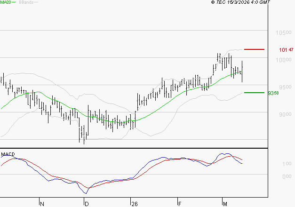Select the red resistance level marker

point(255,49)
